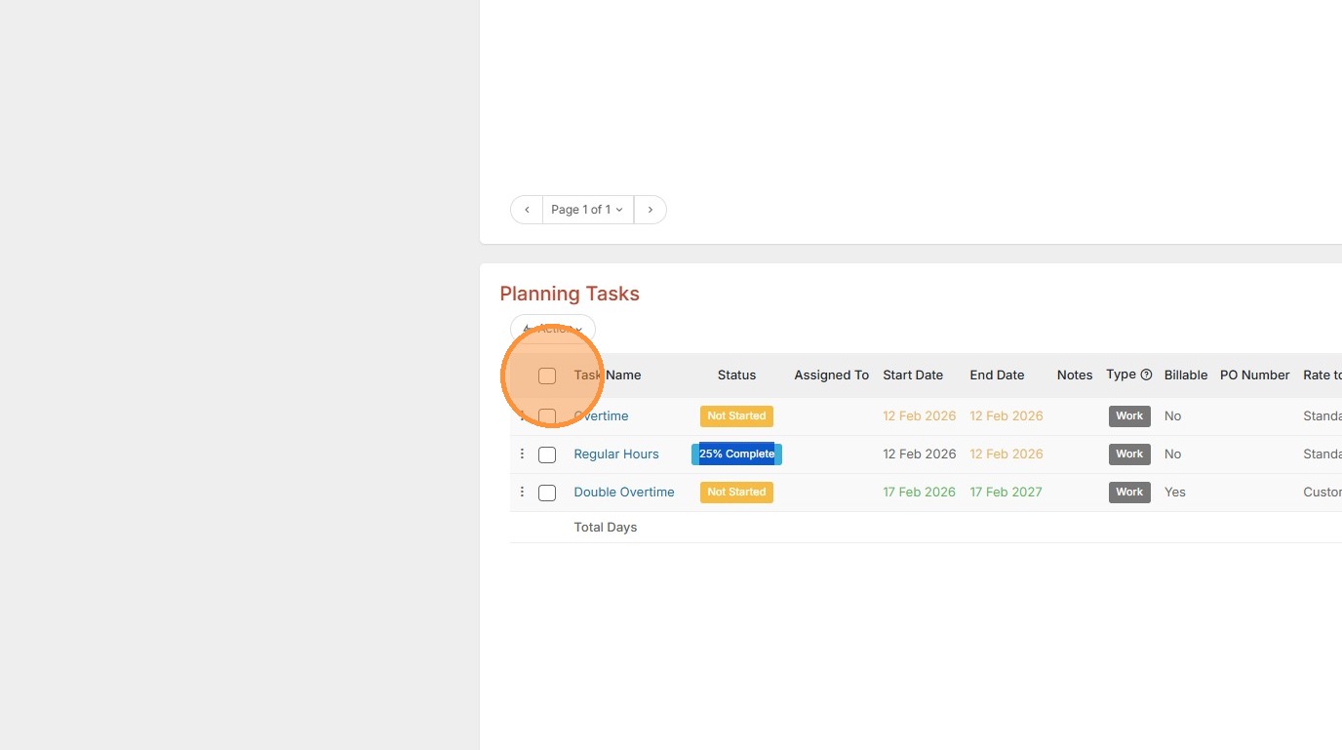1342x750 pixels.
Task: Click the Type column help icon
Action: [x=1146, y=375]
